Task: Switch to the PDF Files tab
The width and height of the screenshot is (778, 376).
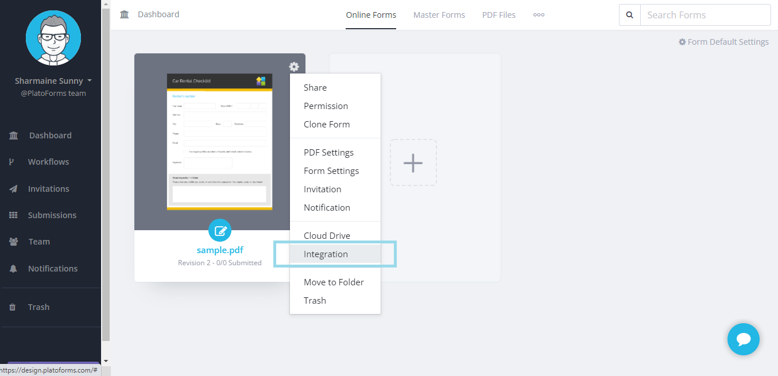Action: 498,15
